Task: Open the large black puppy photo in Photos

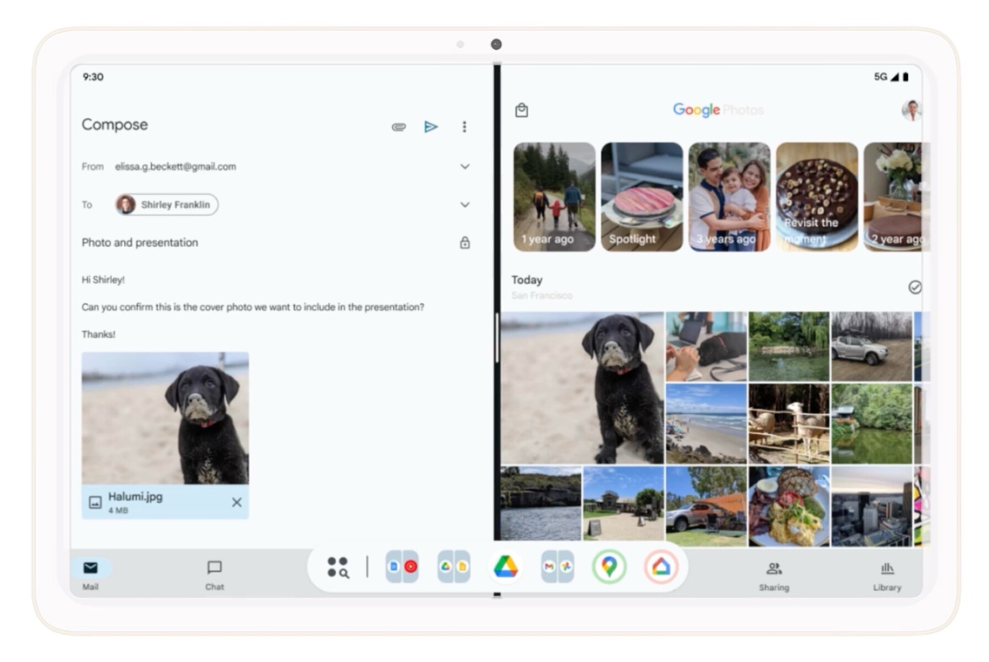Action: tap(582, 388)
